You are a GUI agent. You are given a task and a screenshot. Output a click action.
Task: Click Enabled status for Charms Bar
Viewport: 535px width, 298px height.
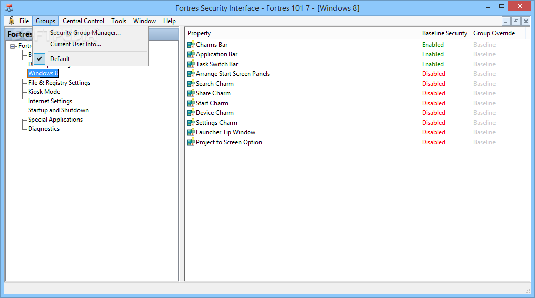tap(432, 45)
